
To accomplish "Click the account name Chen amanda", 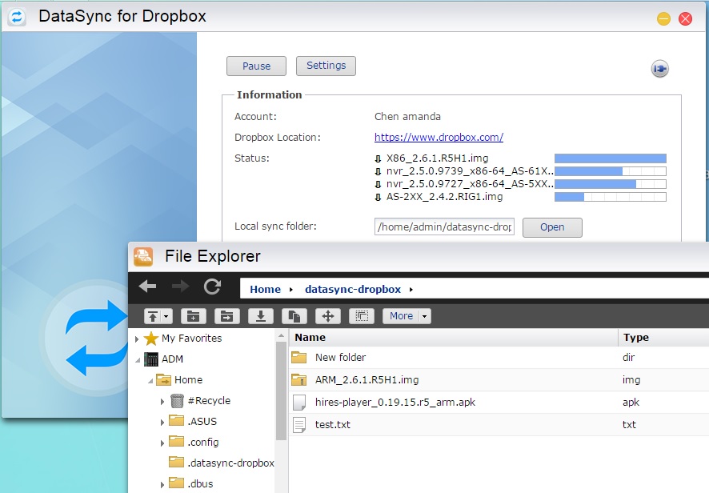I will click(x=407, y=117).
